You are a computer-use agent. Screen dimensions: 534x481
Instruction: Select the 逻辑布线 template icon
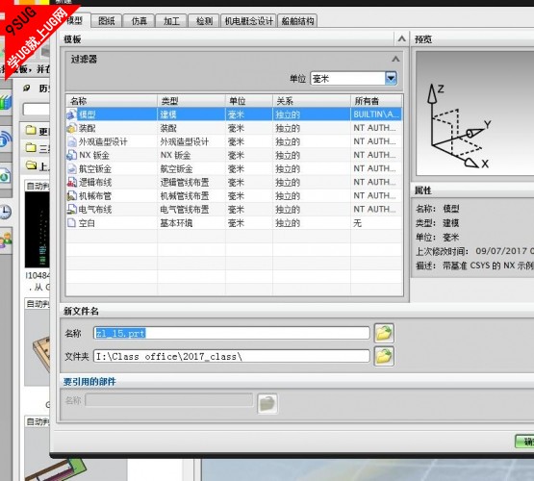[x=72, y=183]
